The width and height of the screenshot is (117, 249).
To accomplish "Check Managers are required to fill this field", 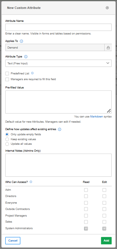I will (7, 79).
